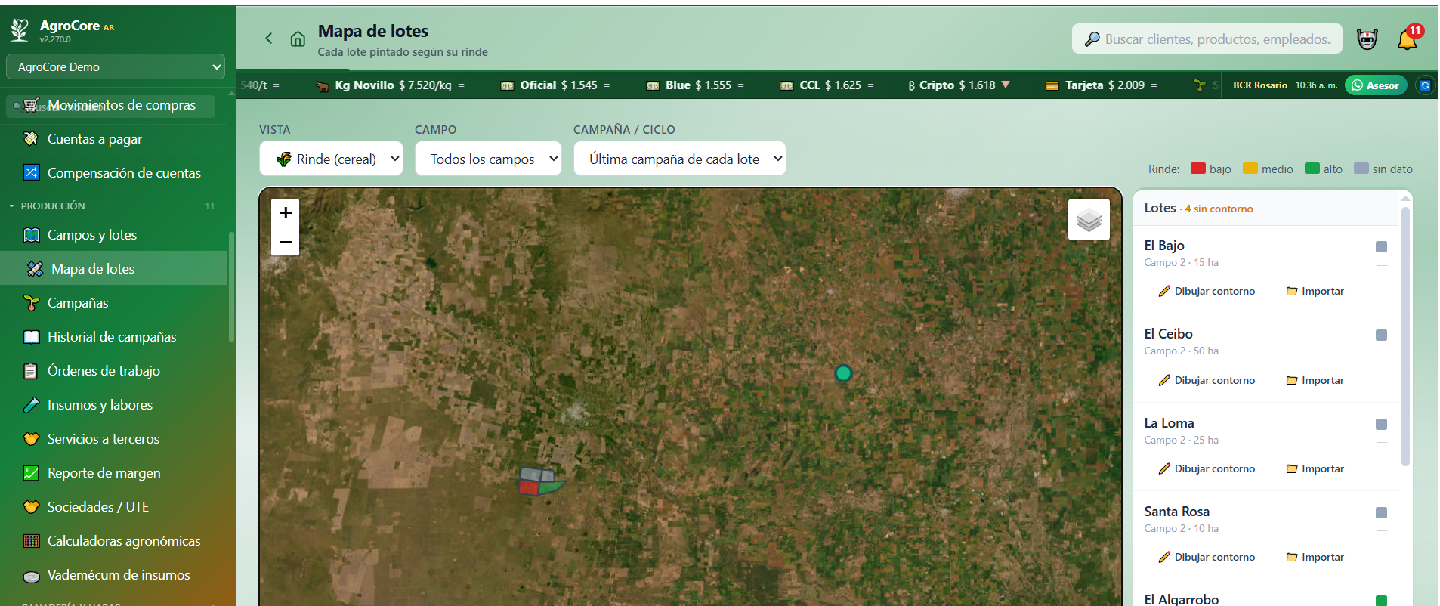The height and width of the screenshot is (606, 1440).
Task: Click the Insumos y labores pencil icon
Action: (x=31, y=405)
